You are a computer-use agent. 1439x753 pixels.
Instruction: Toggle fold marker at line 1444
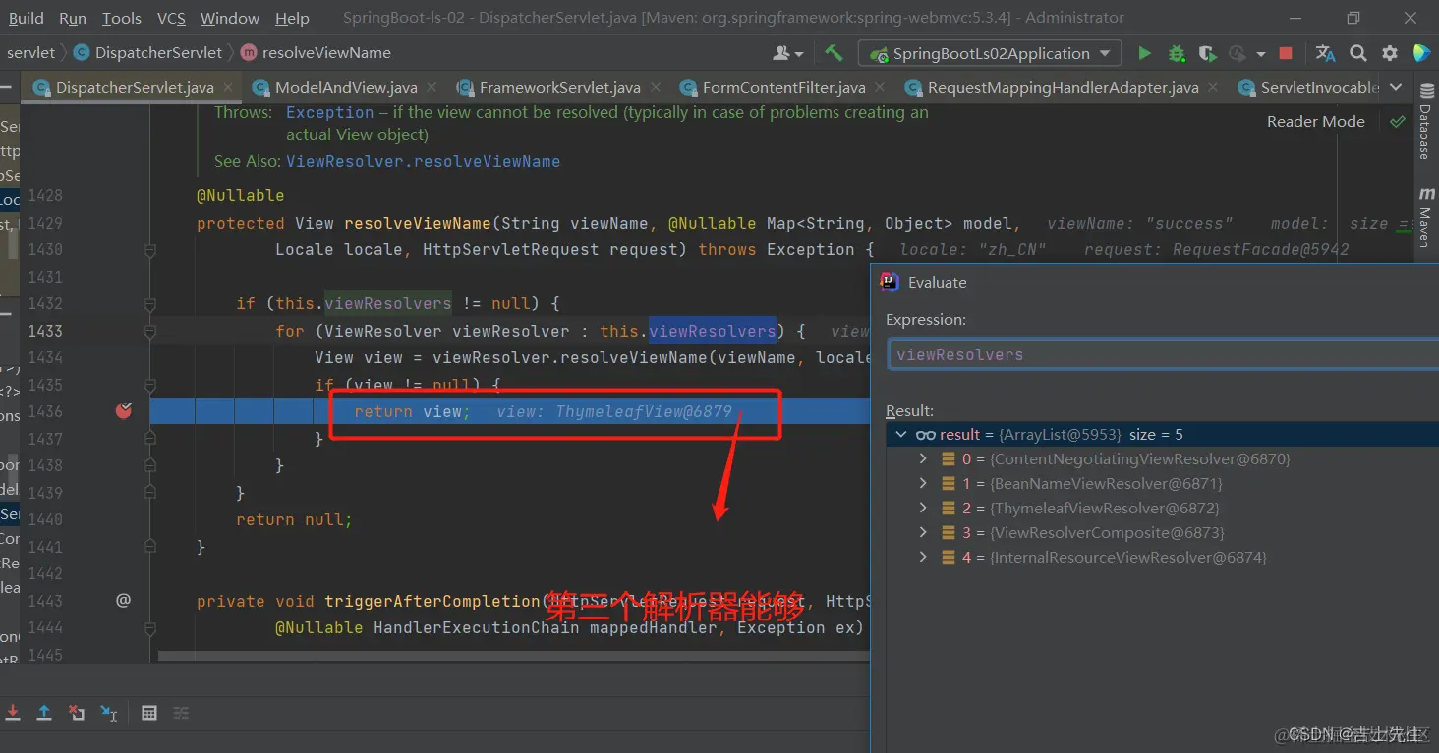(x=150, y=627)
